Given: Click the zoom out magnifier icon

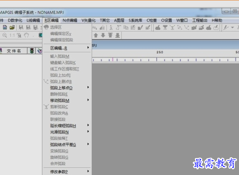Looking at the screenshot, I should [5, 36].
